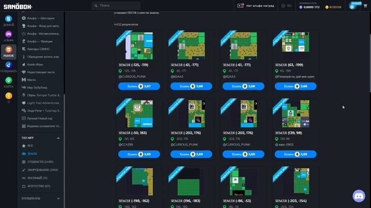371x208 pixels.
Task: Click the heart icon beside Недостающие части
Action: [x=24, y=72]
